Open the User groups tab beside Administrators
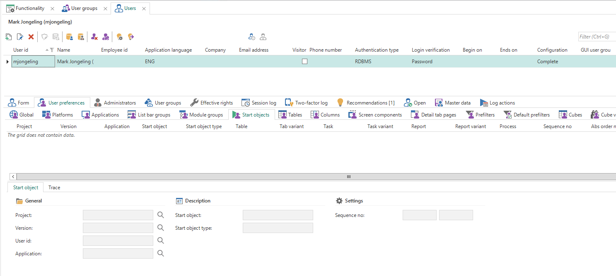 click(x=163, y=102)
